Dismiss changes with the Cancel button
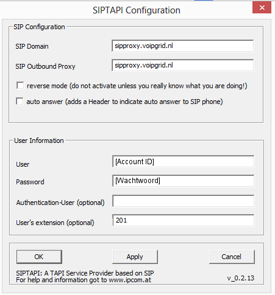The height and width of the screenshot is (295, 275). (x=232, y=257)
